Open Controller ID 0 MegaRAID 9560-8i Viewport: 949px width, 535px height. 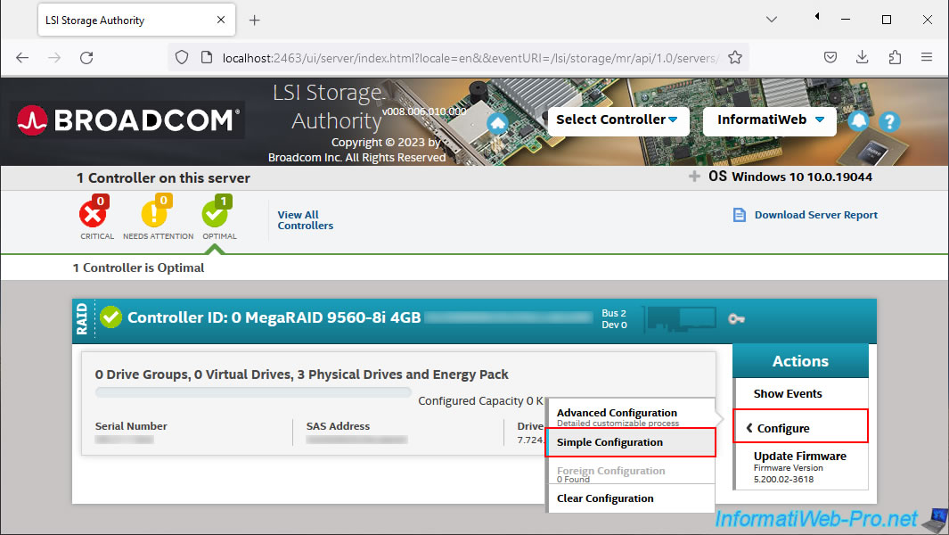point(274,317)
